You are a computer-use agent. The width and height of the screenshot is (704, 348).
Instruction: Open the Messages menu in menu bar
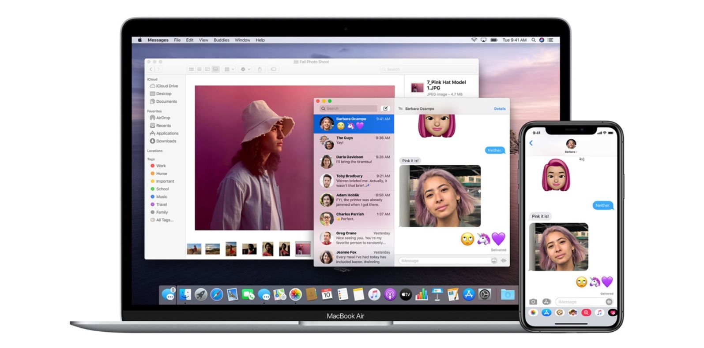[158, 40]
